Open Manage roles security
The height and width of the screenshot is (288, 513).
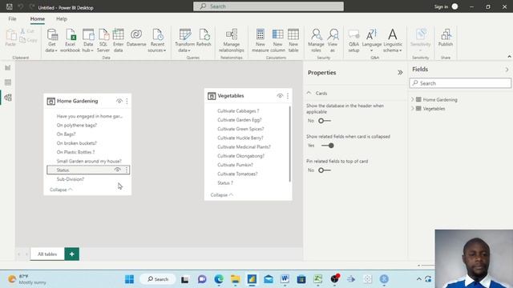[x=316, y=41]
